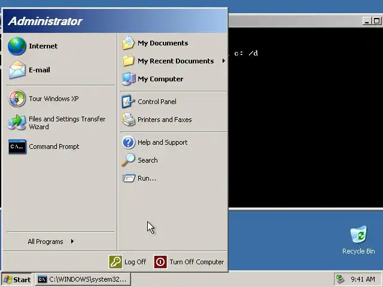Click the Control Panel icon
383x287 pixels.
(x=128, y=102)
